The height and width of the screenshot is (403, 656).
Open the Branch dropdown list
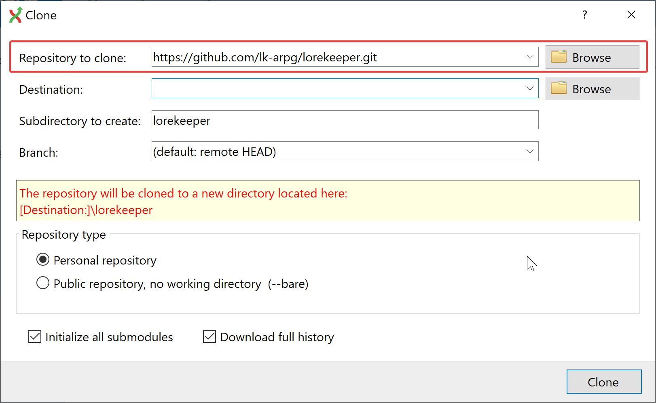pyautogui.click(x=530, y=151)
